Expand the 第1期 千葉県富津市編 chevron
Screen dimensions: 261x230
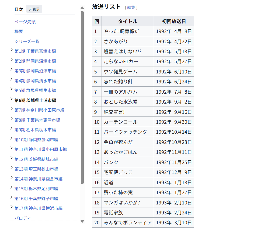click(11, 50)
